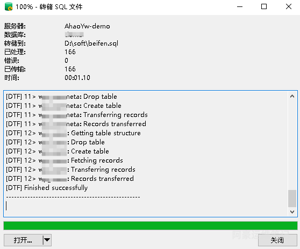Click log line '11> Drop table'

pos(61,97)
